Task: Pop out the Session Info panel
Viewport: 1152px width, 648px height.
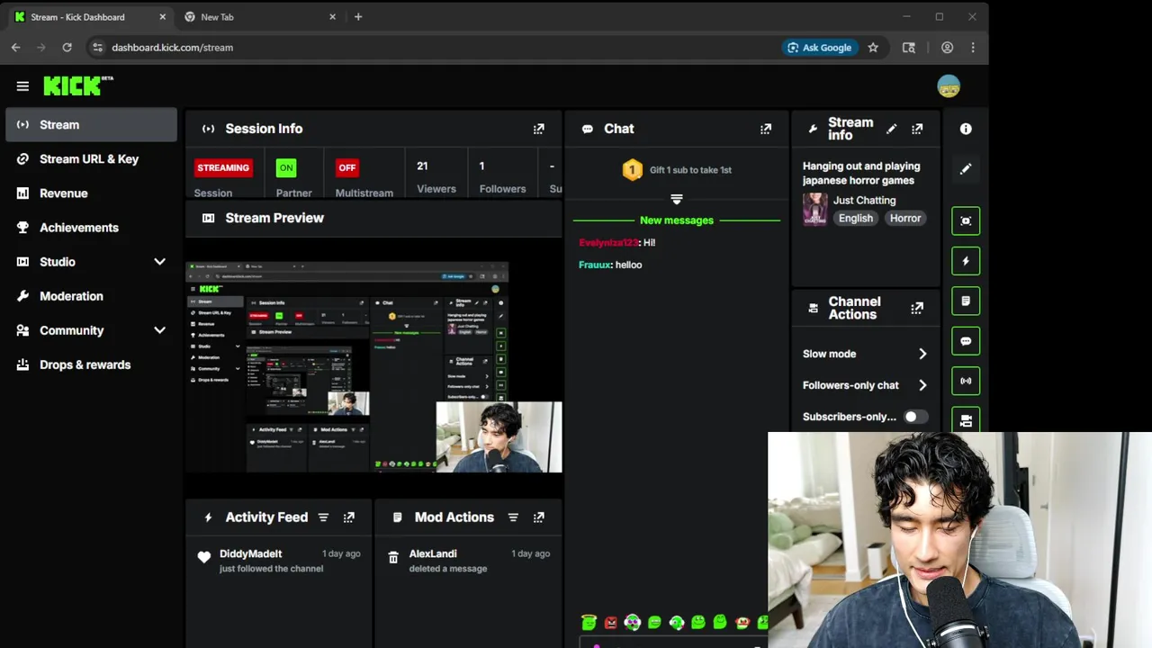Action: (538, 129)
